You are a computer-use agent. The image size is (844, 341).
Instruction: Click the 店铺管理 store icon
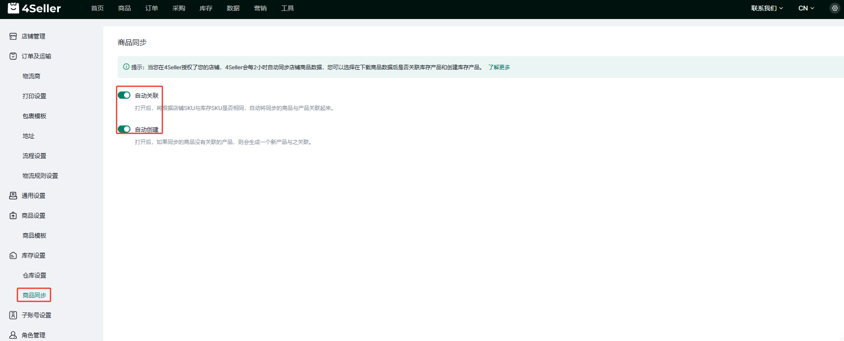pos(13,36)
